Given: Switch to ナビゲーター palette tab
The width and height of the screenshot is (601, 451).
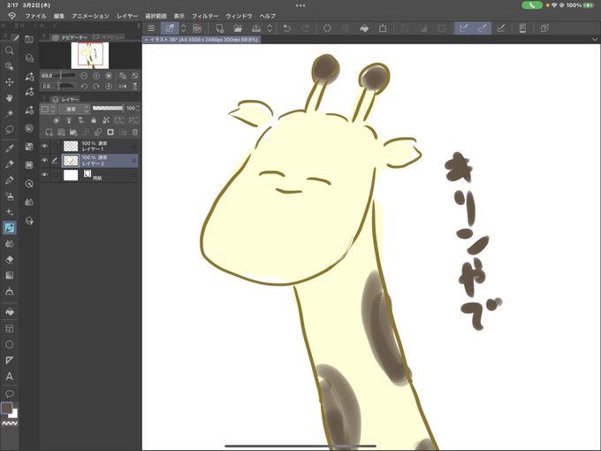Looking at the screenshot, I should point(70,37).
